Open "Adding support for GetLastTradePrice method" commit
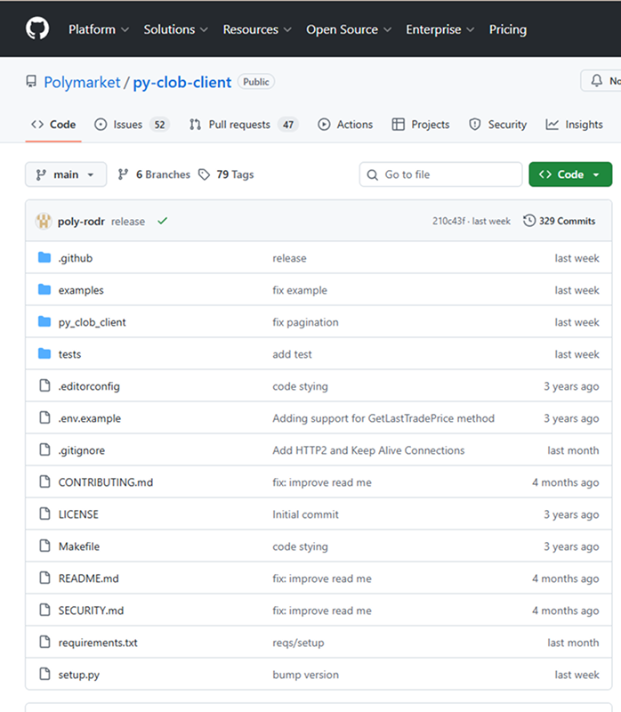This screenshot has height=712, width=621. click(383, 418)
